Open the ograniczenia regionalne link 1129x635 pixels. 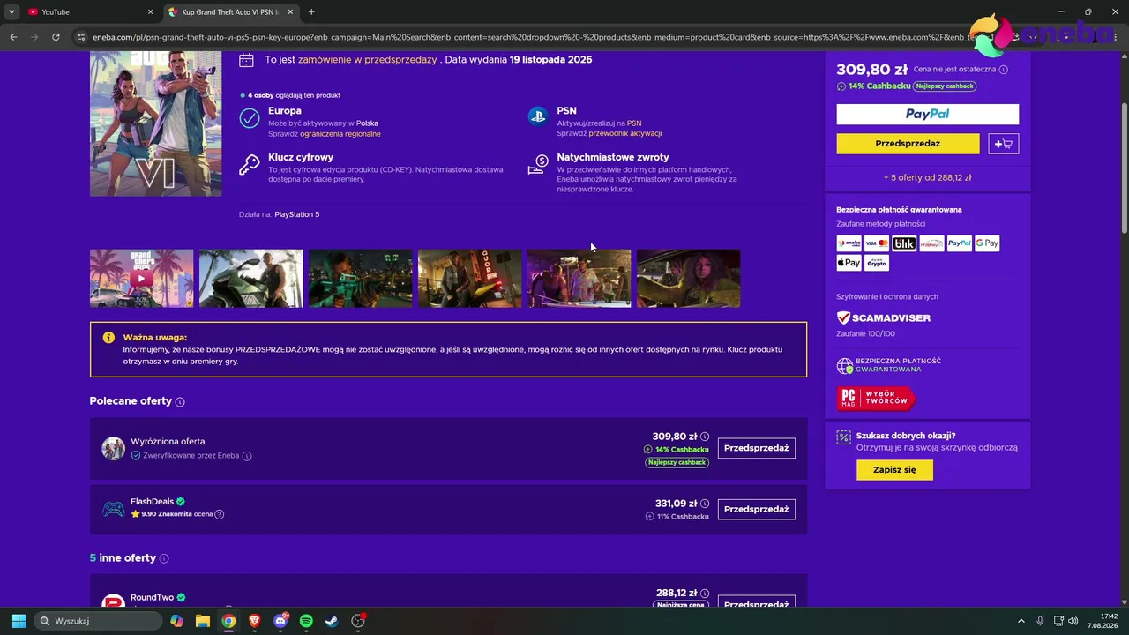click(340, 134)
